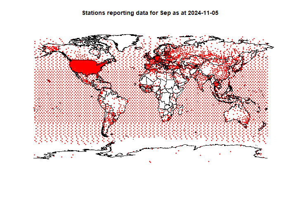Click the Antarctica coastline outline
This screenshot has width=289, height=198.
[150, 152]
